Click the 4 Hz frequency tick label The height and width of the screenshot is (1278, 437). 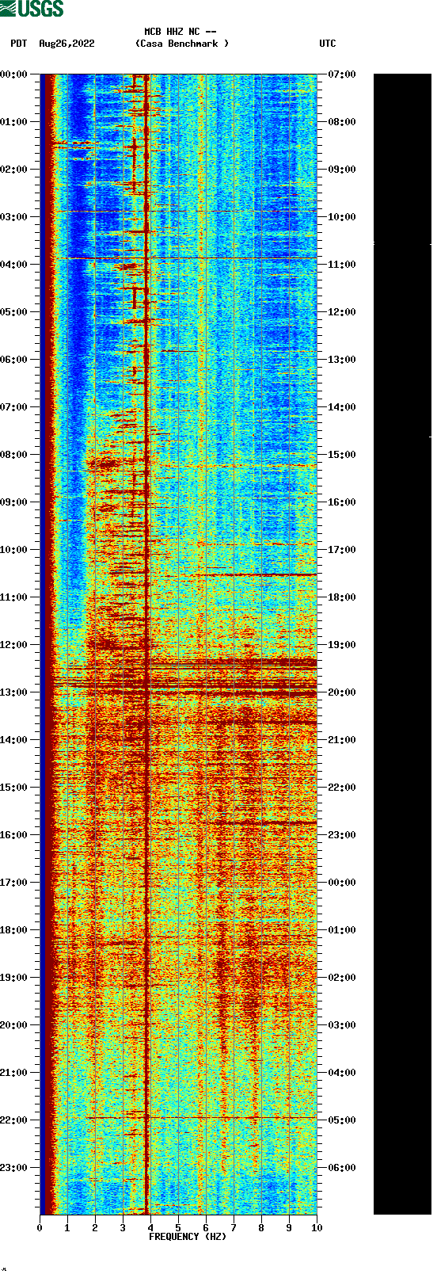(x=150, y=1228)
